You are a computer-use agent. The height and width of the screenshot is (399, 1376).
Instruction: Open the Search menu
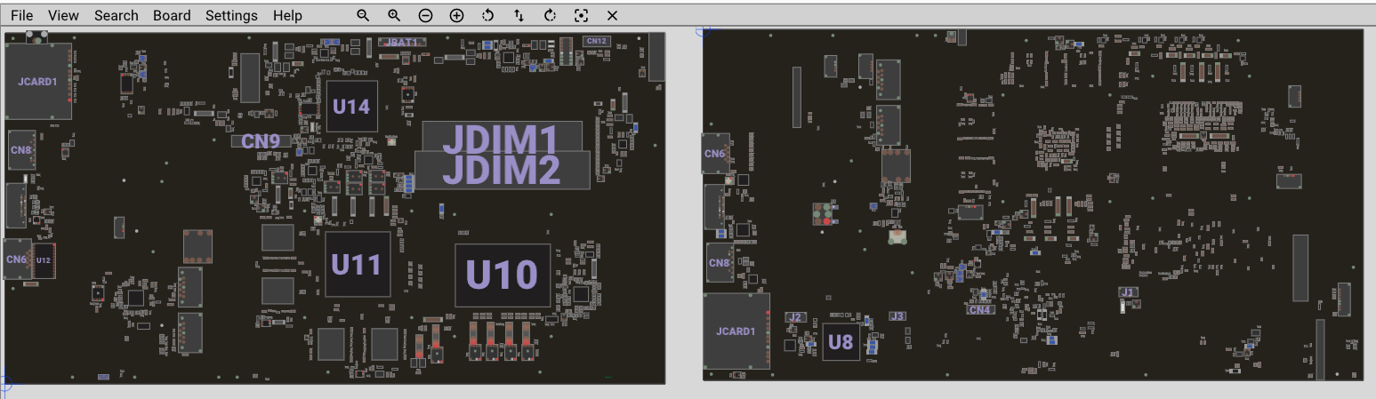(x=116, y=16)
